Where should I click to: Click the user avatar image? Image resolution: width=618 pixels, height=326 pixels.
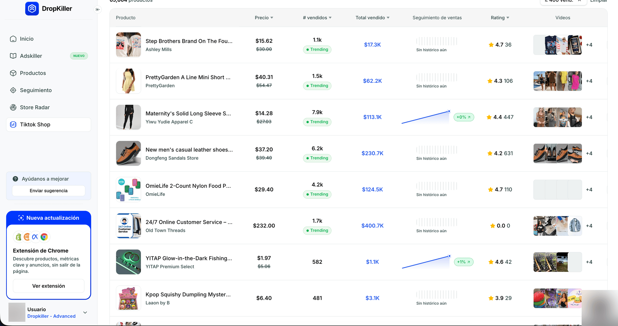pyautogui.click(x=17, y=312)
